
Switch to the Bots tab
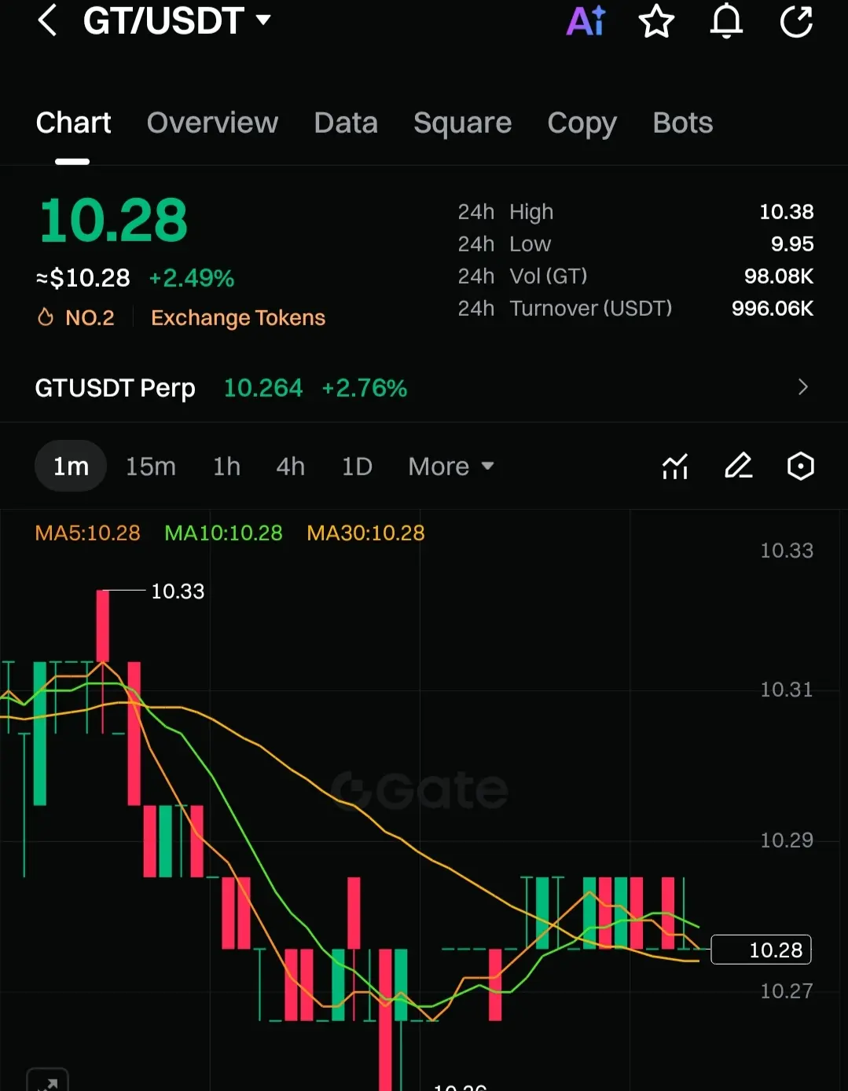pos(682,123)
